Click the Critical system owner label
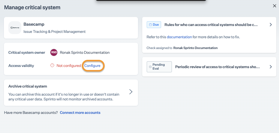Image resolution: width=279 pixels, height=133 pixels. coord(27,53)
